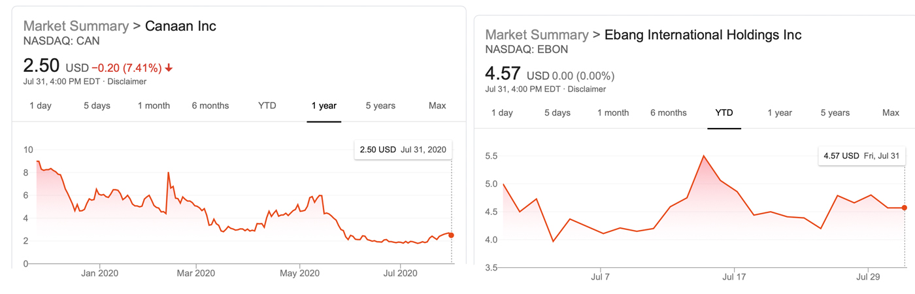
Task: Open YTD view for Canaan Inc
Action: 267,105
